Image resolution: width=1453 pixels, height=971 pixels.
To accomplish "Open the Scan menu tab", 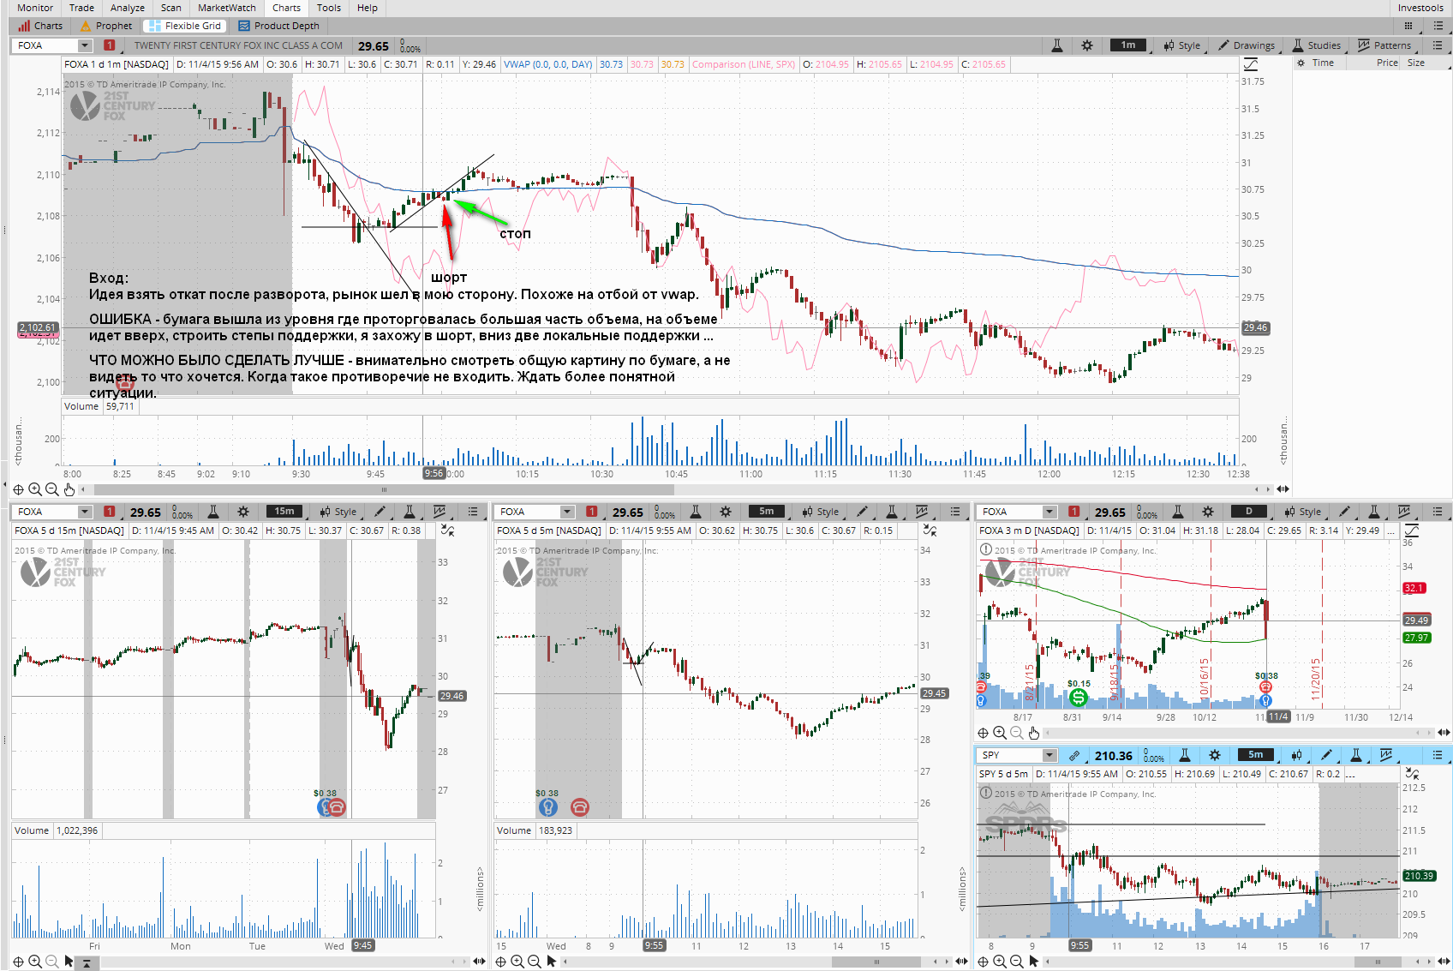I will tap(171, 8).
